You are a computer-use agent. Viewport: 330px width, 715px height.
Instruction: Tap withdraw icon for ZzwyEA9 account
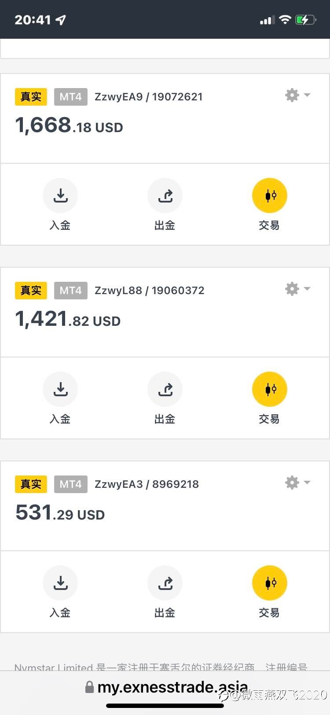pyautogui.click(x=165, y=195)
